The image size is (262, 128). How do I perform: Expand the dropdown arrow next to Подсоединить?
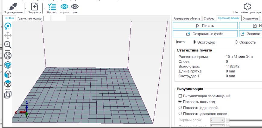(25, 8)
